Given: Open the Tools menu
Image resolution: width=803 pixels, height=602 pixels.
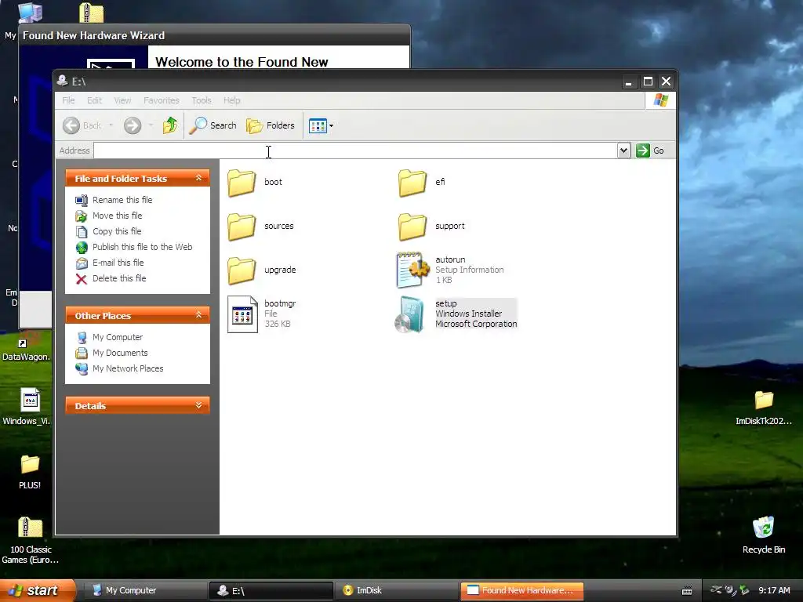Looking at the screenshot, I should (202, 100).
